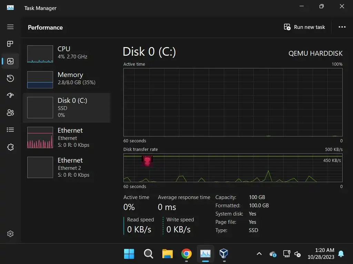The width and height of the screenshot is (353, 264).
Task: Open the Services page icon
Action: (10, 147)
